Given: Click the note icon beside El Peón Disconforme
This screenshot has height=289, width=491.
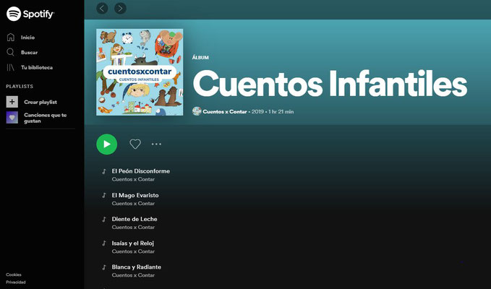Looking at the screenshot, I should point(104,171).
